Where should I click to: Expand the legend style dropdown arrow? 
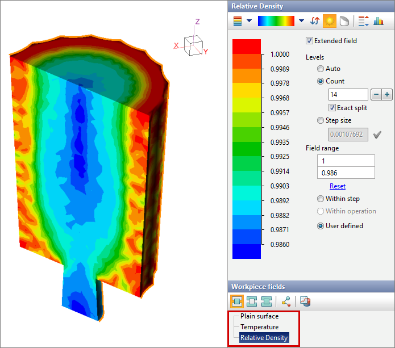[x=249, y=22]
